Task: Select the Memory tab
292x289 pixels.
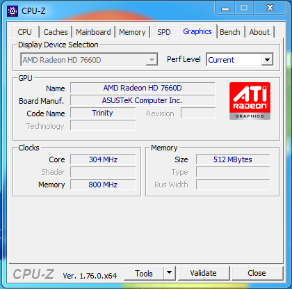Action: [132, 32]
